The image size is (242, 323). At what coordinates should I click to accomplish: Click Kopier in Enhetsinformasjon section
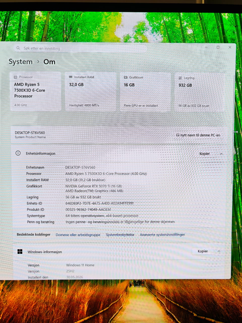tap(204, 154)
